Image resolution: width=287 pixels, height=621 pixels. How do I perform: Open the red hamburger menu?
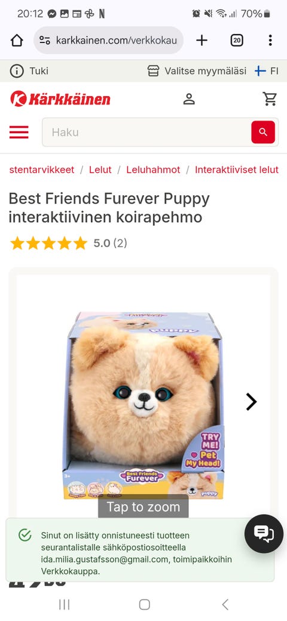(x=19, y=132)
